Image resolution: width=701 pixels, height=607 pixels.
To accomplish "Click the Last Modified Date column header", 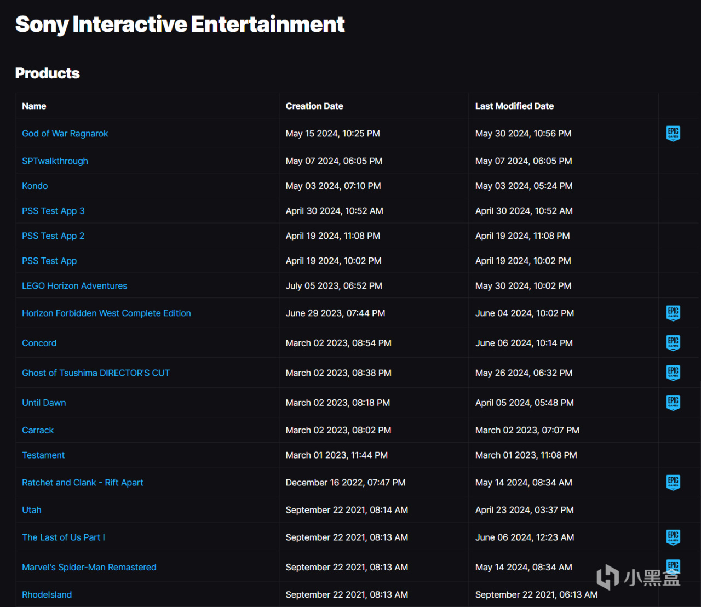I will point(514,106).
